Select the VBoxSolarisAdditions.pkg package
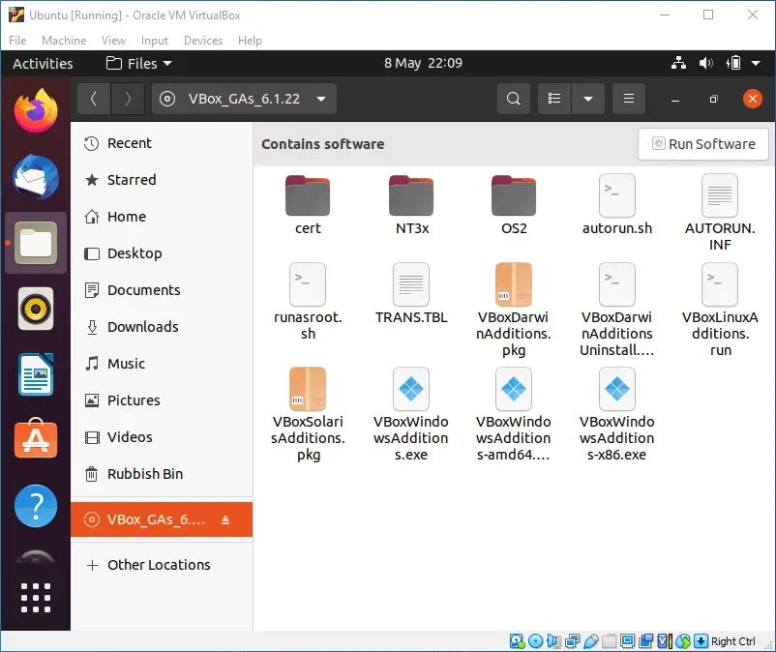776x652 pixels. pos(308,415)
